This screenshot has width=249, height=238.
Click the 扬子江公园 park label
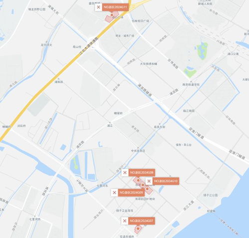pyautogui.click(x=211, y=195)
